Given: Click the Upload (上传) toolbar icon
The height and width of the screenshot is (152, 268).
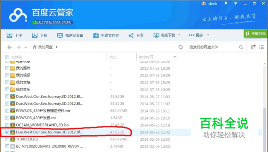Looking at the screenshot, I should 9,35.
